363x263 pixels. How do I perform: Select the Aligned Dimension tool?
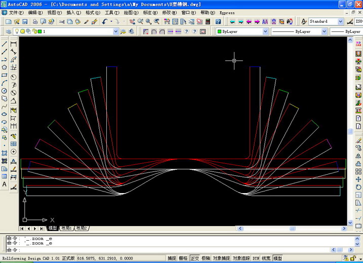[x=14, y=52]
